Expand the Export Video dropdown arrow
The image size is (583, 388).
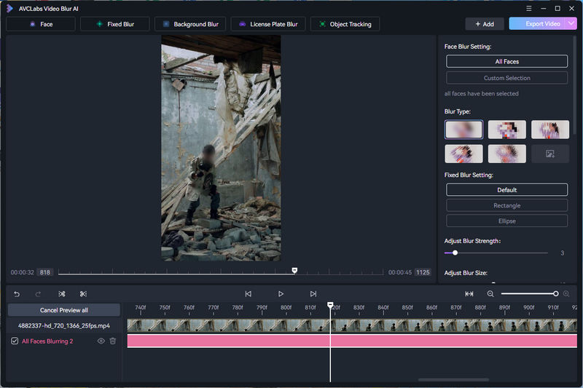(x=572, y=24)
